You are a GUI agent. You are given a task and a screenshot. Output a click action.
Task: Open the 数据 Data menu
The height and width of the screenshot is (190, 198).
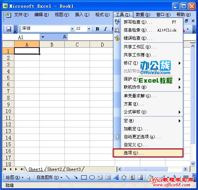(x=143, y=15)
